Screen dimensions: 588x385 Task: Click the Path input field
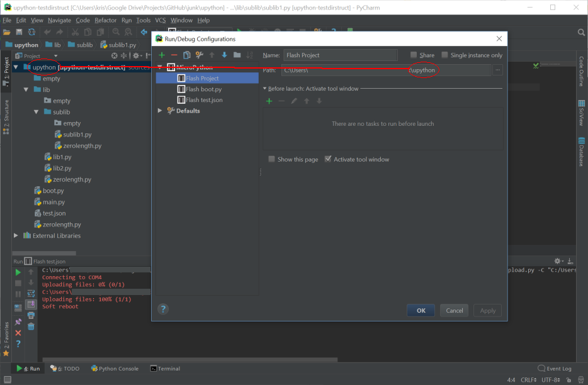tap(386, 70)
